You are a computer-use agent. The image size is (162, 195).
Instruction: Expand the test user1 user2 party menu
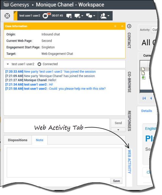8,64
